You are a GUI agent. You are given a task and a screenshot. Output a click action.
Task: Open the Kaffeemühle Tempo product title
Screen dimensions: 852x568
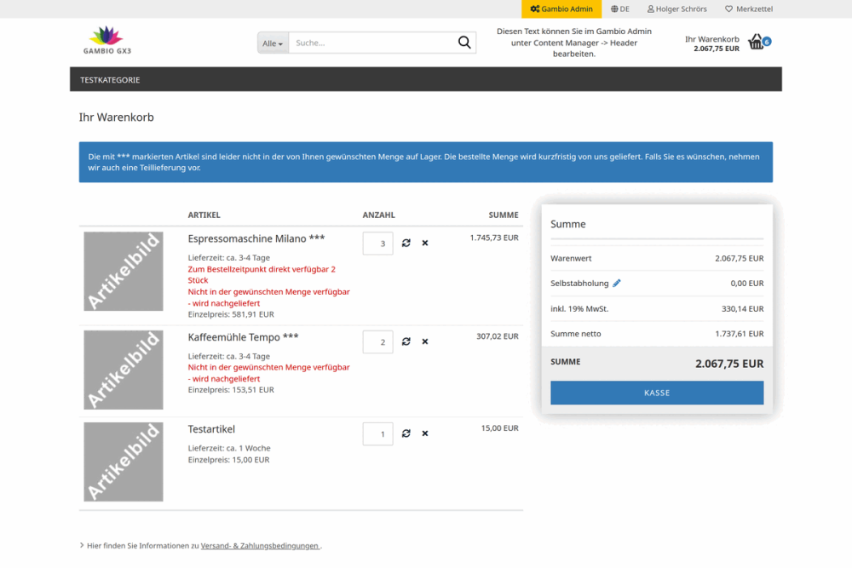point(243,337)
